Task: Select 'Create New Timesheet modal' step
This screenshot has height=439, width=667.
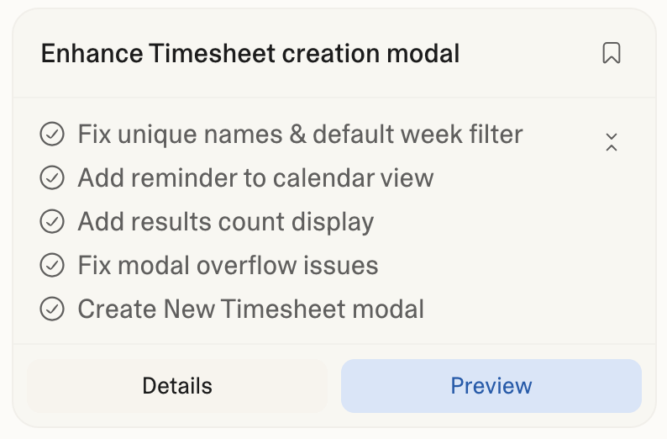Action: pos(250,309)
